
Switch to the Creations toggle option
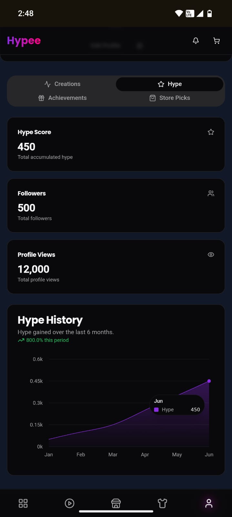coord(62,84)
